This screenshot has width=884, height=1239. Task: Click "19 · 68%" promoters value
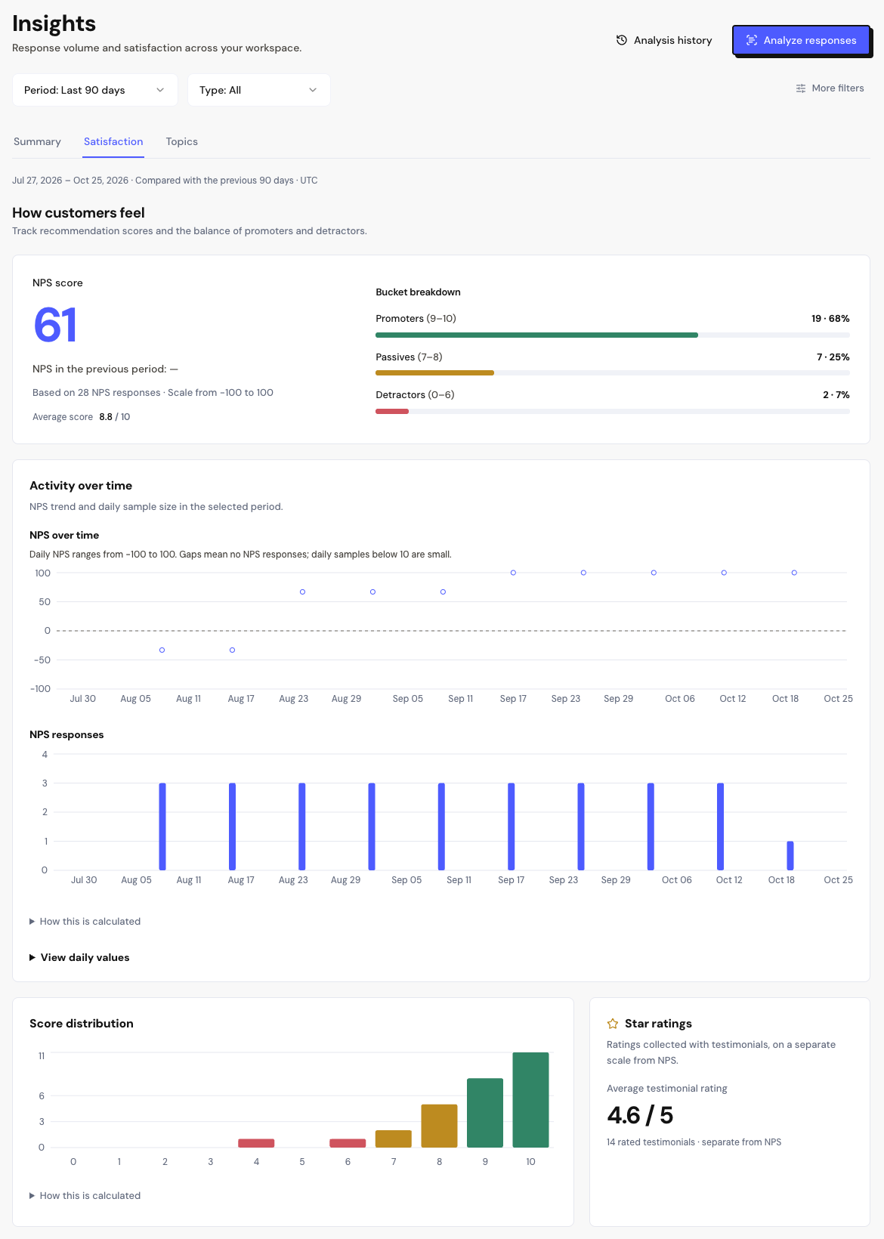click(830, 319)
